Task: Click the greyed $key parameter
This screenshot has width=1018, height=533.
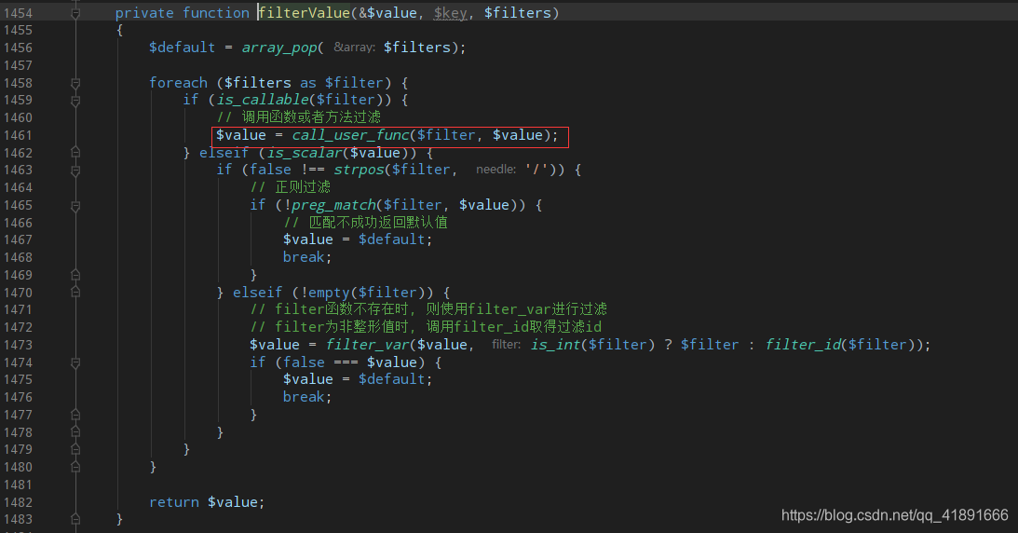Action: click(x=450, y=13)
